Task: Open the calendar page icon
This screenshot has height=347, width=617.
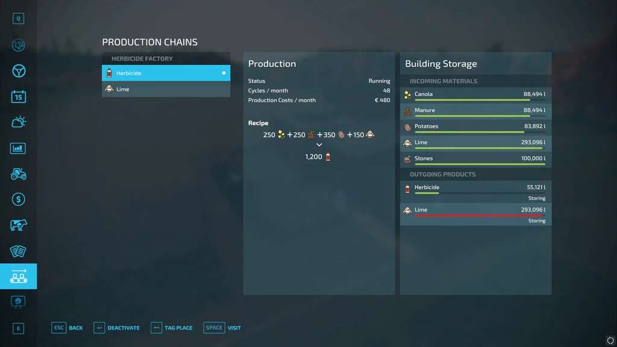Action: 18,96
